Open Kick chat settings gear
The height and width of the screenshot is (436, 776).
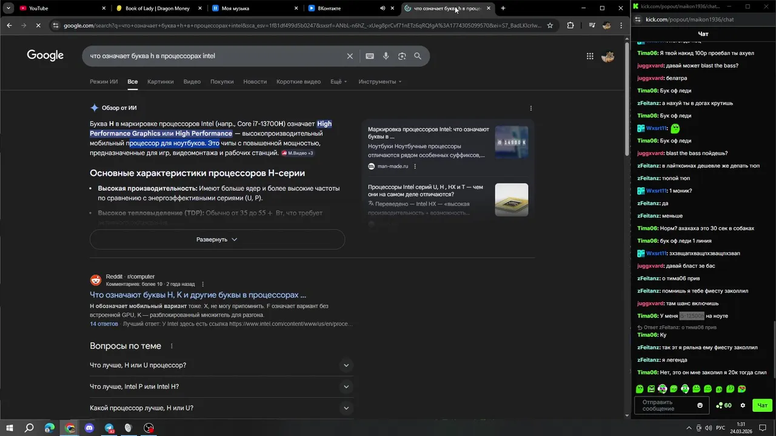pos(743,405)
